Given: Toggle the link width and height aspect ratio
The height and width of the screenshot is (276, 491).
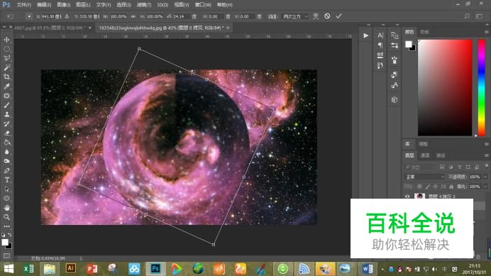Looking at the screenshot, I should pyautogui.click(x=133, y=16).
